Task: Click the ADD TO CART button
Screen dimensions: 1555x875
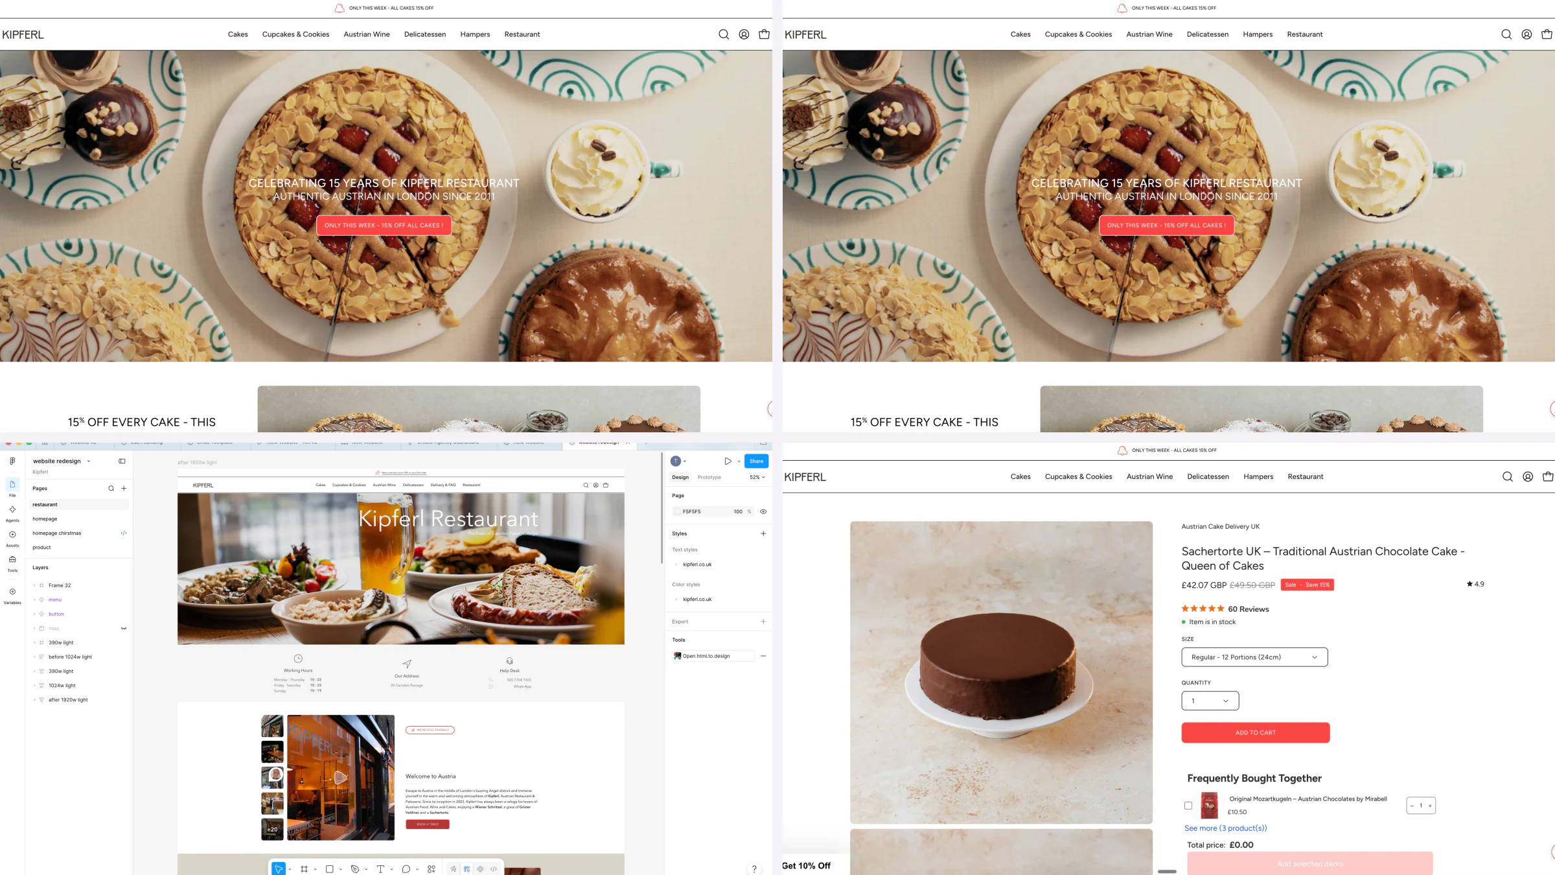Action: [1255, 732]
